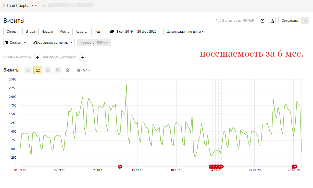Click the export/share icon
This screenshot has width=313, height=188.
pos(272,21)
